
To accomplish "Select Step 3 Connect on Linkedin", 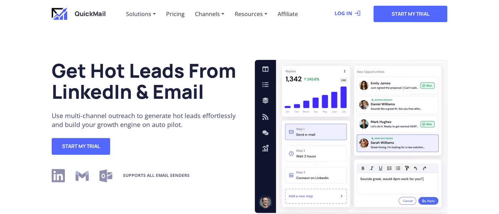I will (x=316, y=175).
